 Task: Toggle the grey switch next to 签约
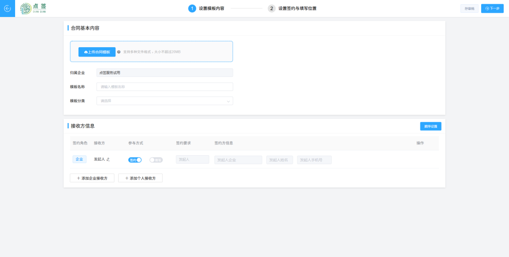pos(156,160)
